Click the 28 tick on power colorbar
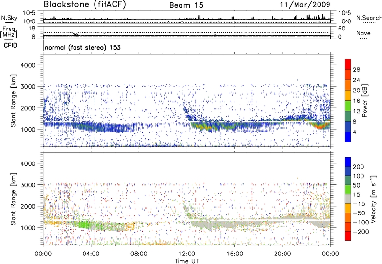382x264 pixels. [356, 70]
